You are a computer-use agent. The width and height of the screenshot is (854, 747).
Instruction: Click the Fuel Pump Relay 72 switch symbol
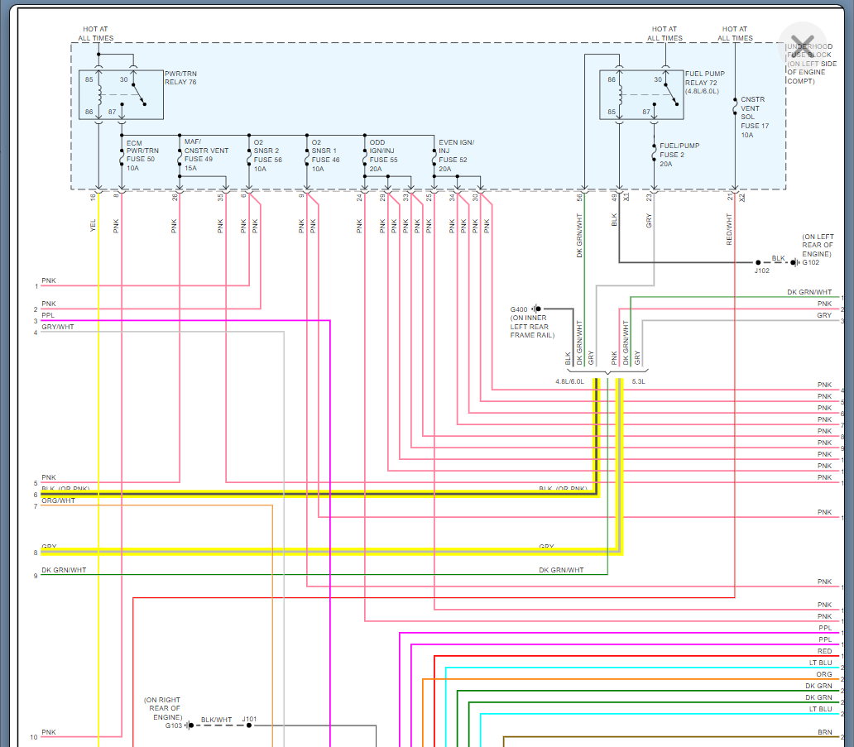[669, 93]
